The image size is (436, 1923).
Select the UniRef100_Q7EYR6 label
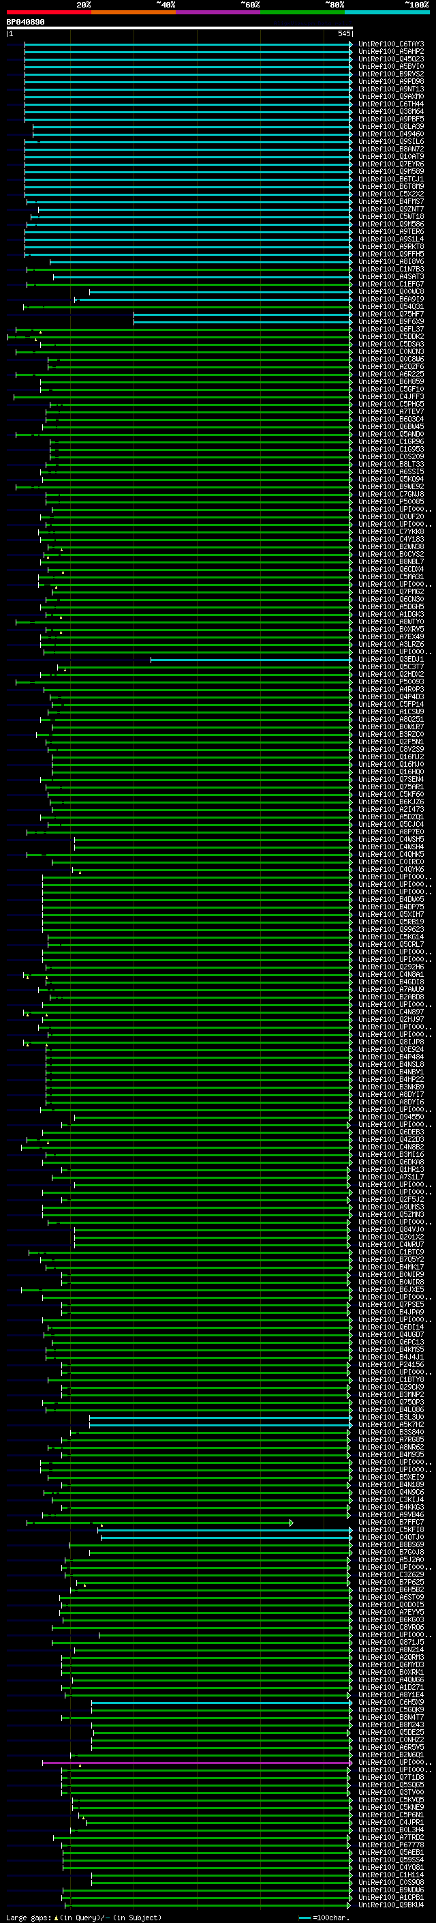pyautogui.click(x=390, y=164)
